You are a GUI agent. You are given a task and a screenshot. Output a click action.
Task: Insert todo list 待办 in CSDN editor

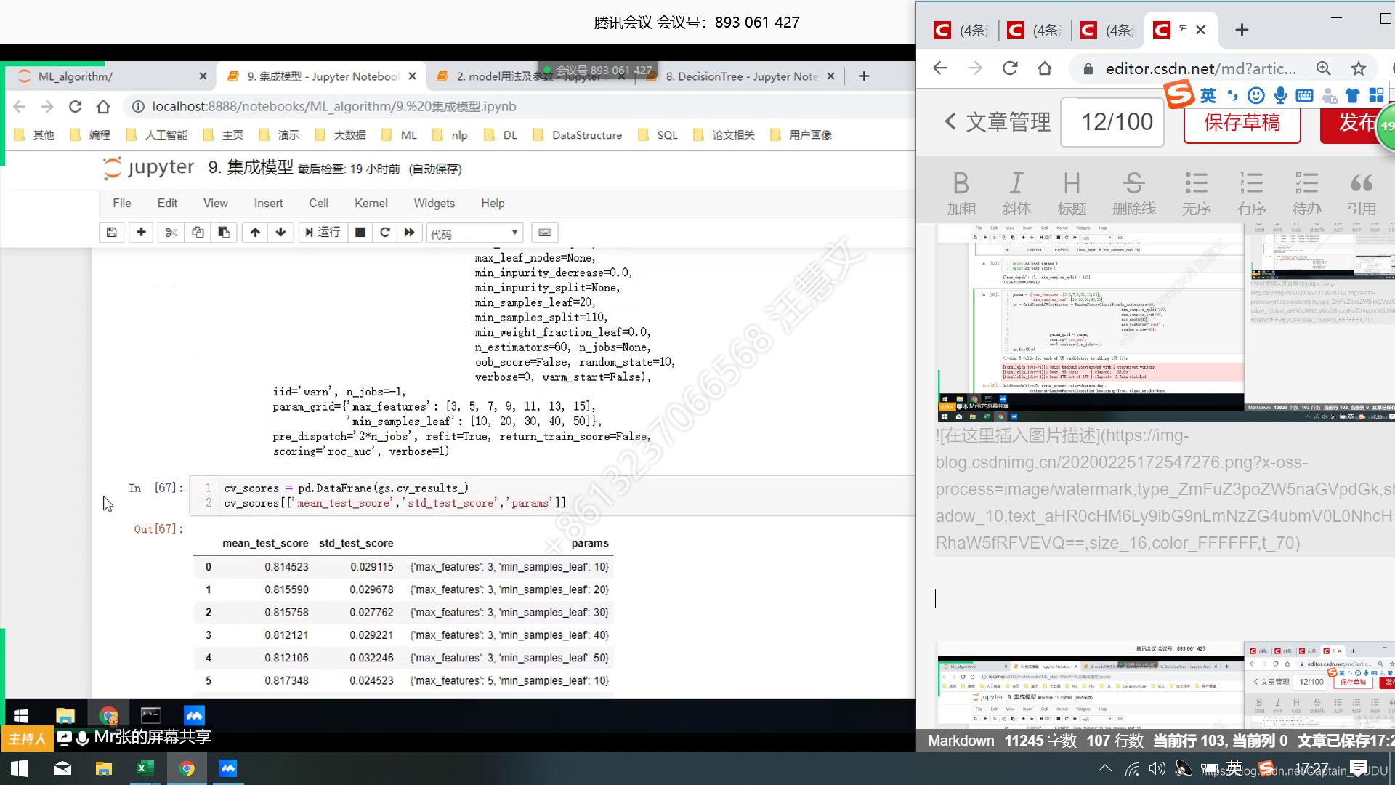pyautogui.click(x=1306, y=193)
